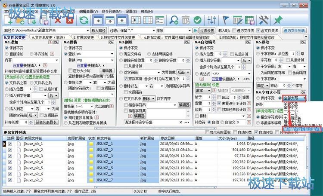Viewport: 323px width, 196px height.
Task: Toggle the 含文件夹名 checkbox
Action: click(x=258, y=31)
